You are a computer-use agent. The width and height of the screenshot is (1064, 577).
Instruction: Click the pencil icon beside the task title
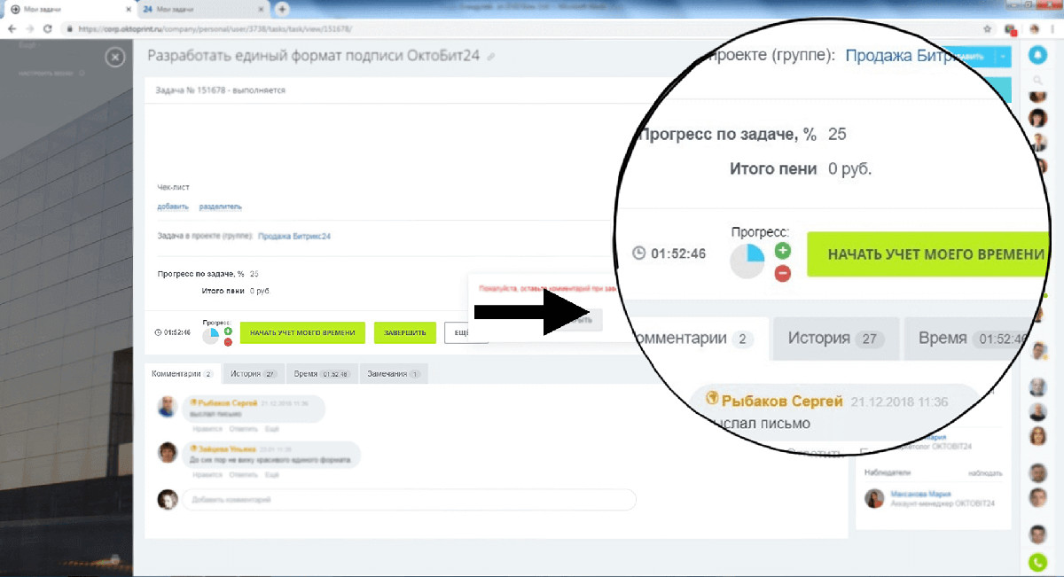[x=491, y=57]
